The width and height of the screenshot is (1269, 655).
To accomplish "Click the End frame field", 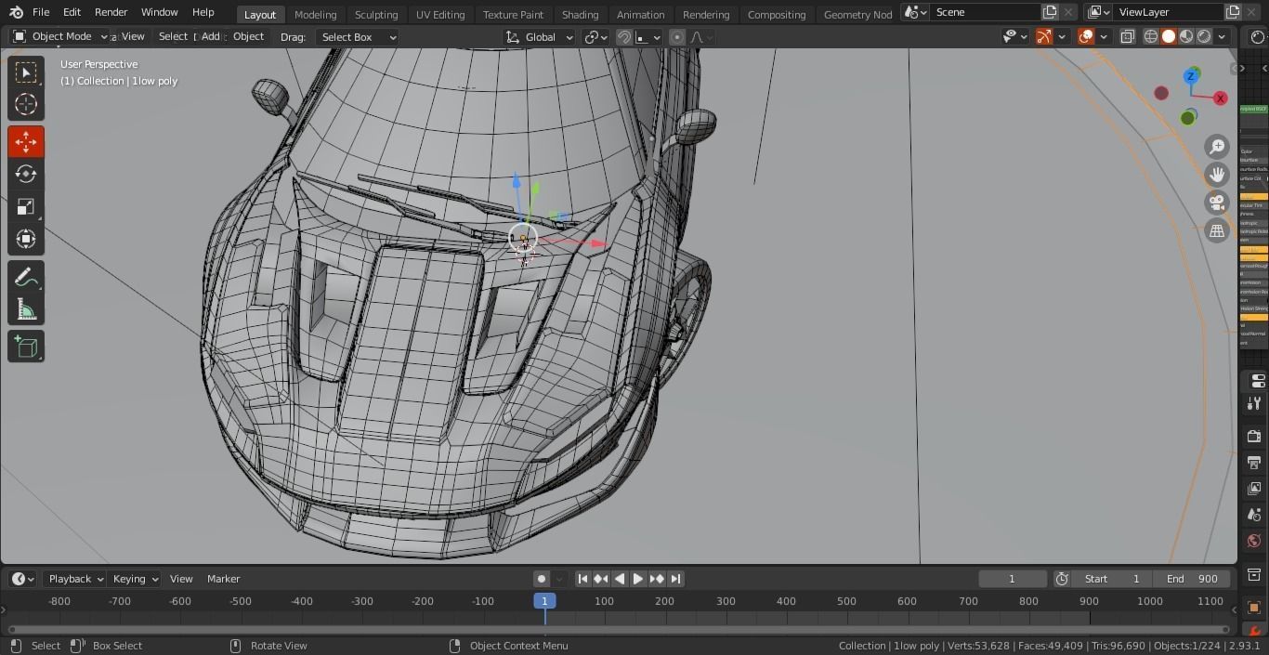I will [1194, 579].
